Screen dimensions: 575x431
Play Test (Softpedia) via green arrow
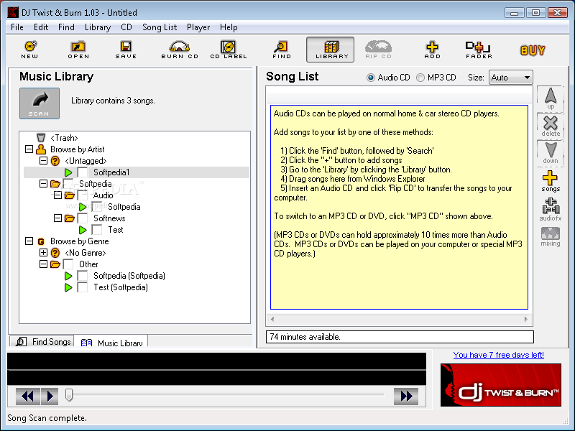pos(68,287)
